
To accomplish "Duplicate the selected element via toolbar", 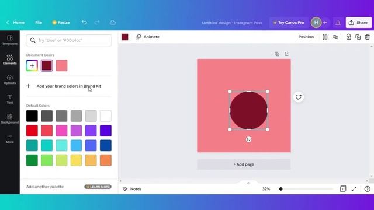I will (358, 37).
